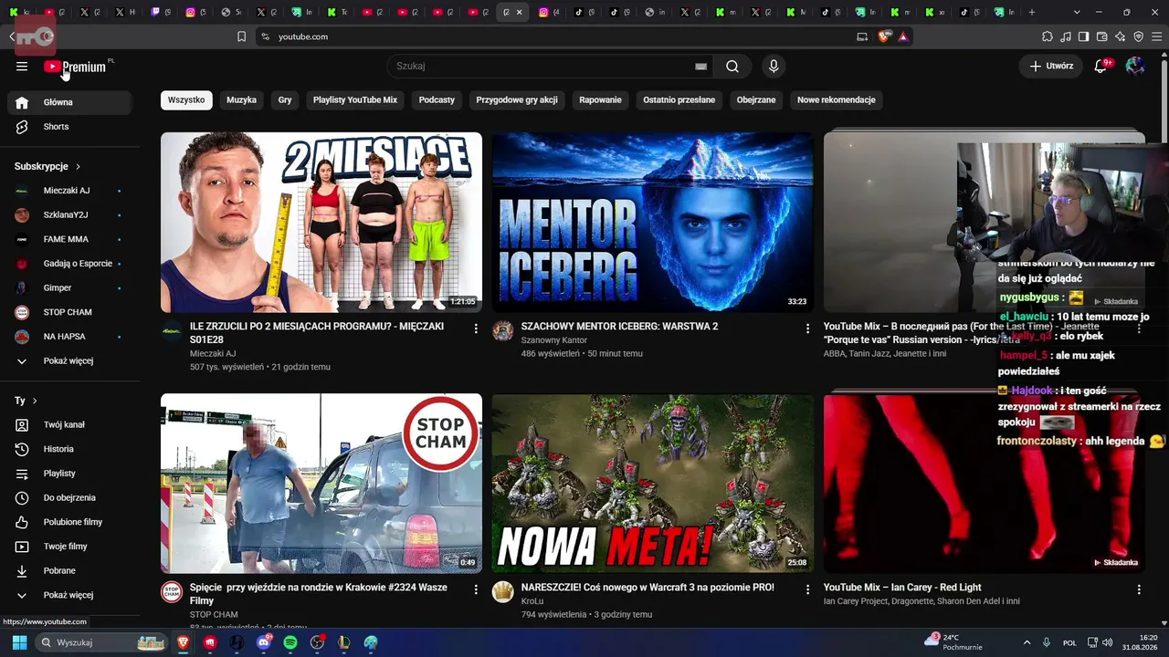Click the Windows taskbar search box
Viewport: 1169px width, 657px height.
tap(102, 642)
